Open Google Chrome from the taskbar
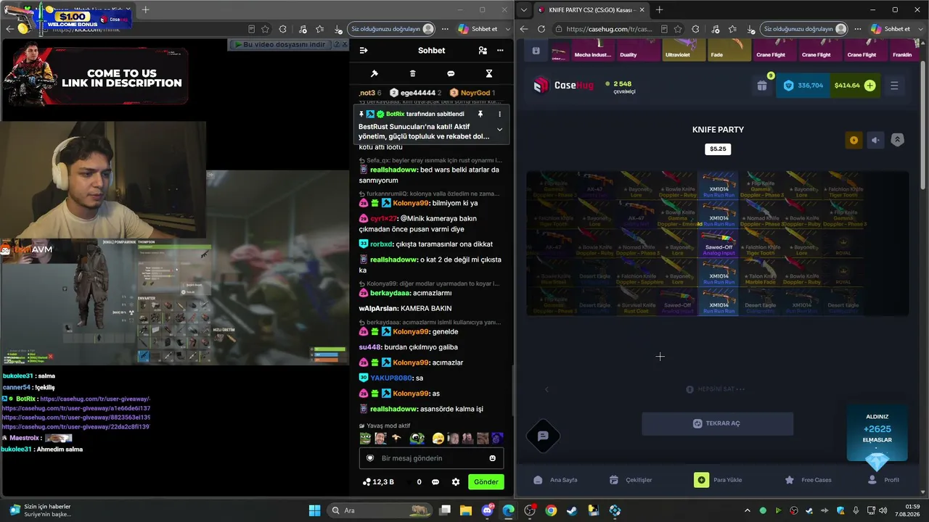The image size is (929, 522). (x=551, y=510)
